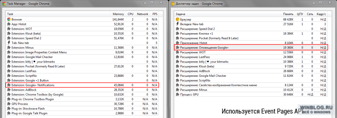Click puzzle icon beside Extension: ScriptNo

tap(9, 76)
